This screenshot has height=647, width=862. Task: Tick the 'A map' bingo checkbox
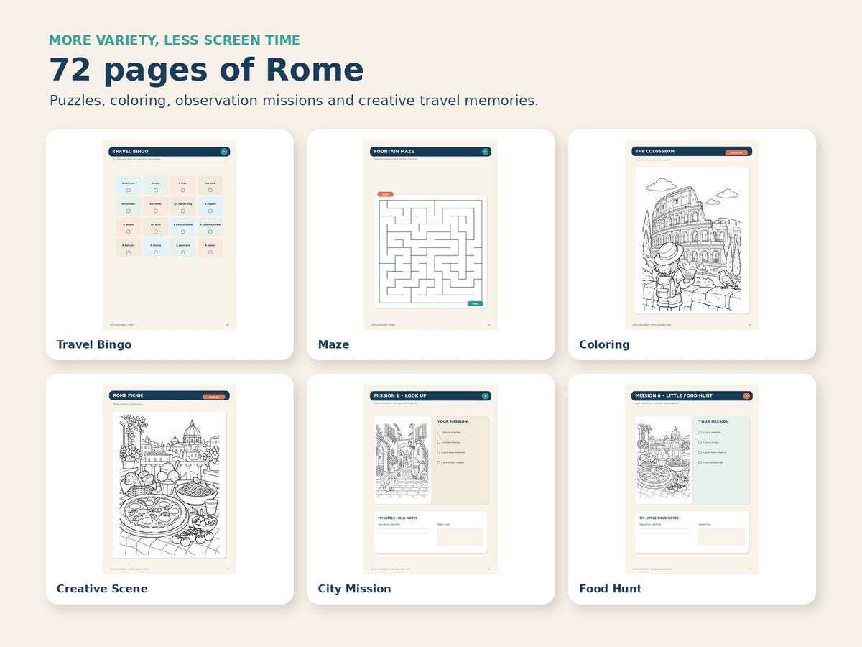tap(156, 190)
